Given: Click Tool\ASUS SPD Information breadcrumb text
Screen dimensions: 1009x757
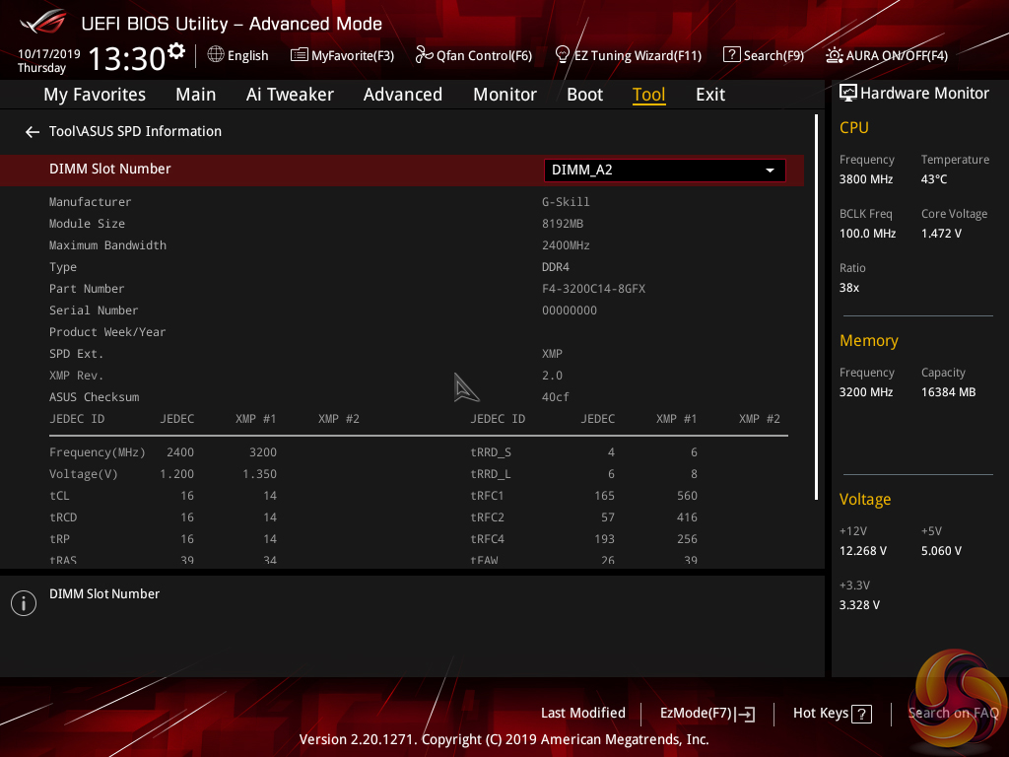Looking at the screenshot, I should pos(135,131).
